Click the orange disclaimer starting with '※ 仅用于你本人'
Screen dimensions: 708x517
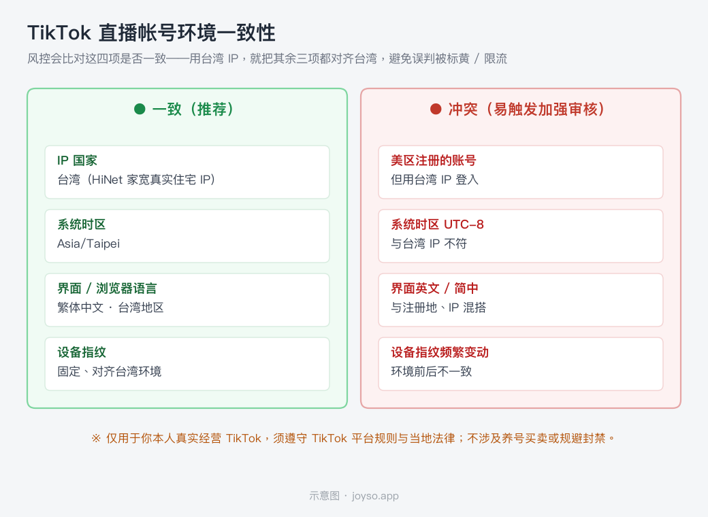tap(353, 439)
